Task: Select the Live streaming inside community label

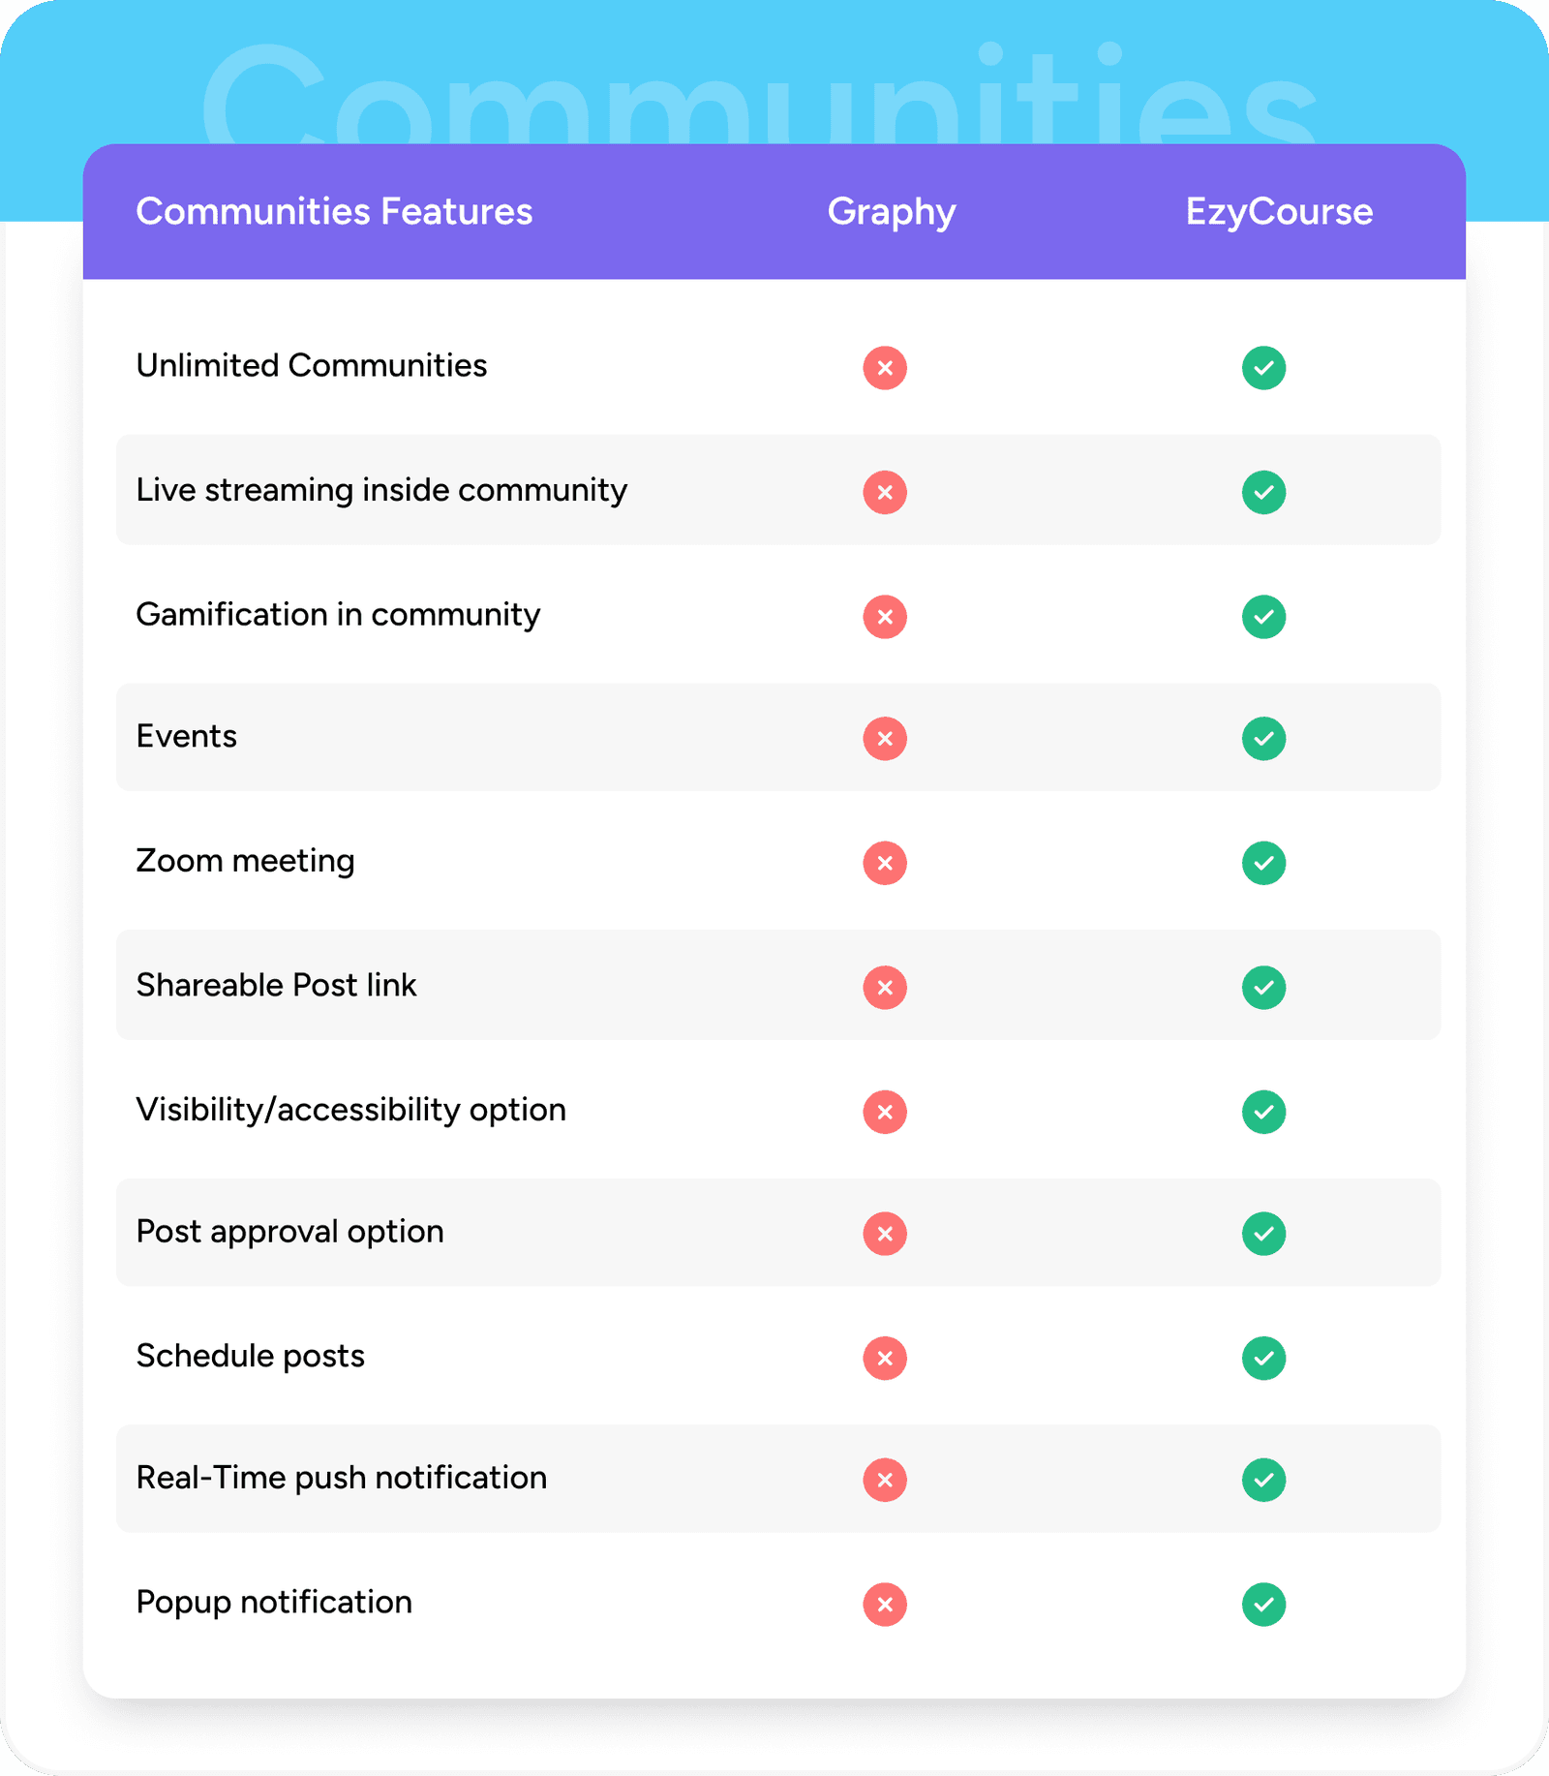Action: tap(381, 490)
